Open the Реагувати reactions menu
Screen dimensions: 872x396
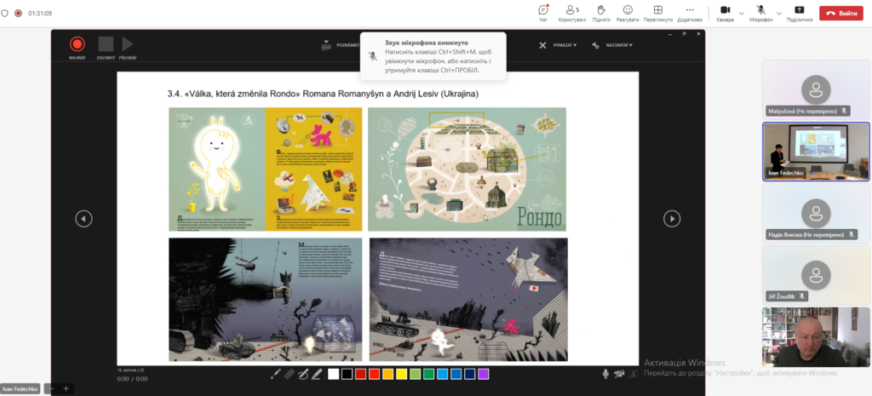(x=628, y=13)
